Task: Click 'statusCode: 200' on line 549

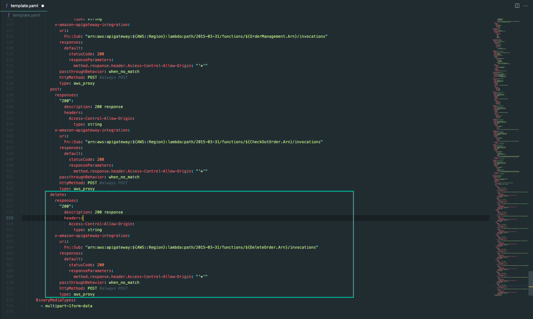Action: pyautogui.click(x=87, y=159)
